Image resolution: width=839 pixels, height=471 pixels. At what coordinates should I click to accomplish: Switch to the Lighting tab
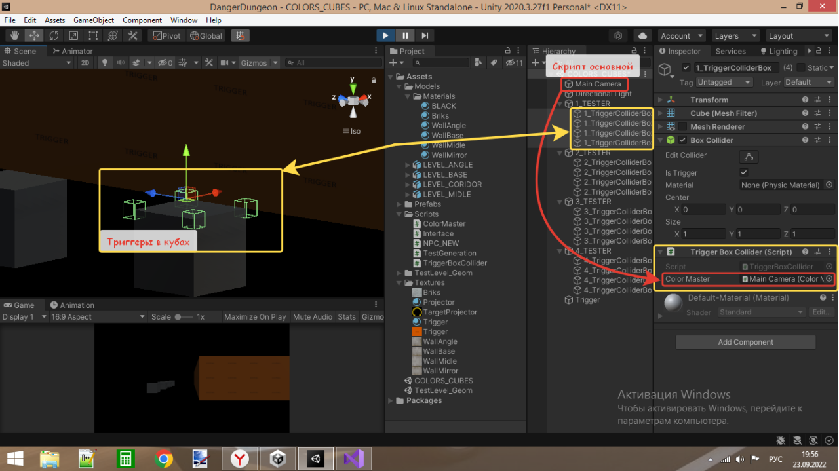click(x=779, y=51)
